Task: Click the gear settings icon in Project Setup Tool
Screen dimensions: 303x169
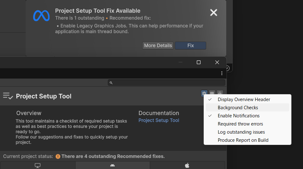Action: [x=204, y=93]
